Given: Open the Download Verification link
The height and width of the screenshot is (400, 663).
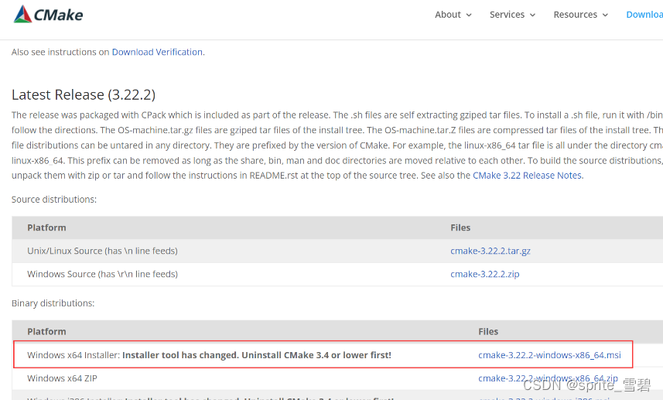Looking at the screenshot, I should tap(157, 52).
